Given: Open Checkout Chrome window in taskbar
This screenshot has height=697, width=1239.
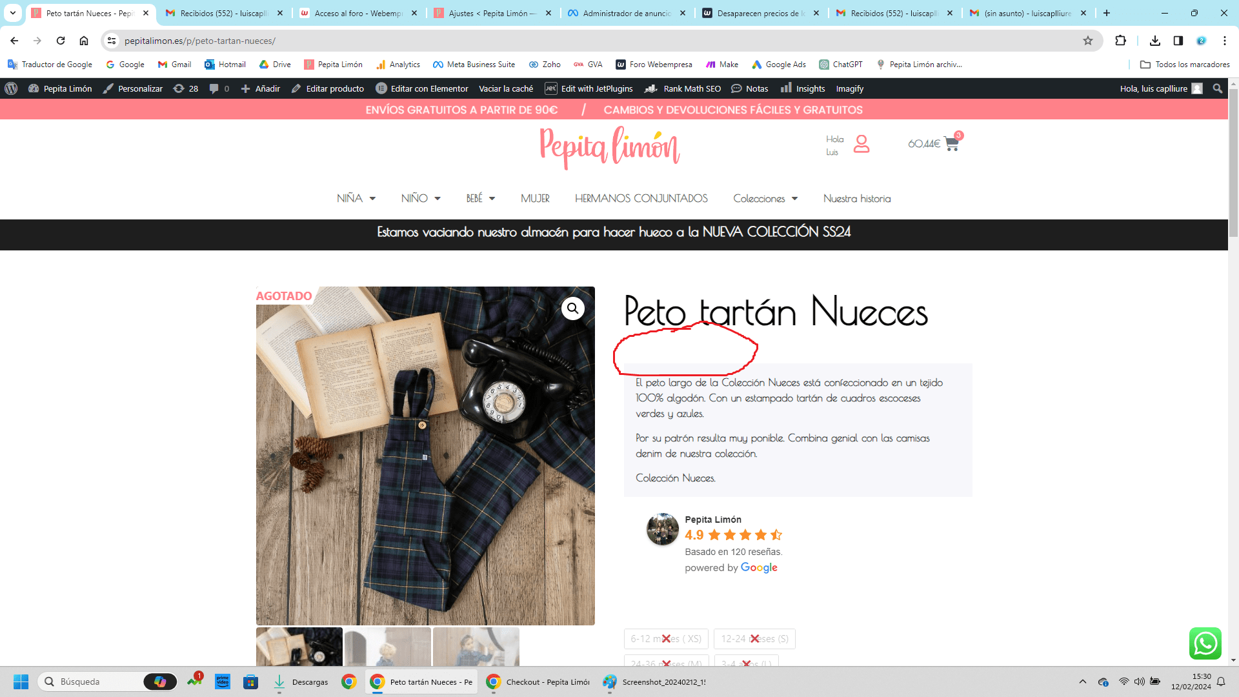Looking at the screenshot, I should coord(539,682).
